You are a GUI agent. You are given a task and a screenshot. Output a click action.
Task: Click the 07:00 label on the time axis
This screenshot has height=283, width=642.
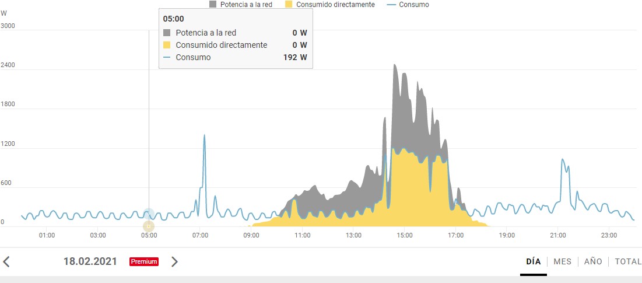(x=200, y=236)
